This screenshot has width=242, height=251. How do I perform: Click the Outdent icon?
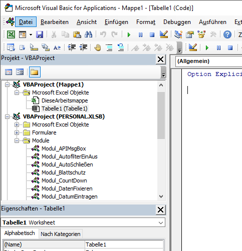(x=83, y=47)
